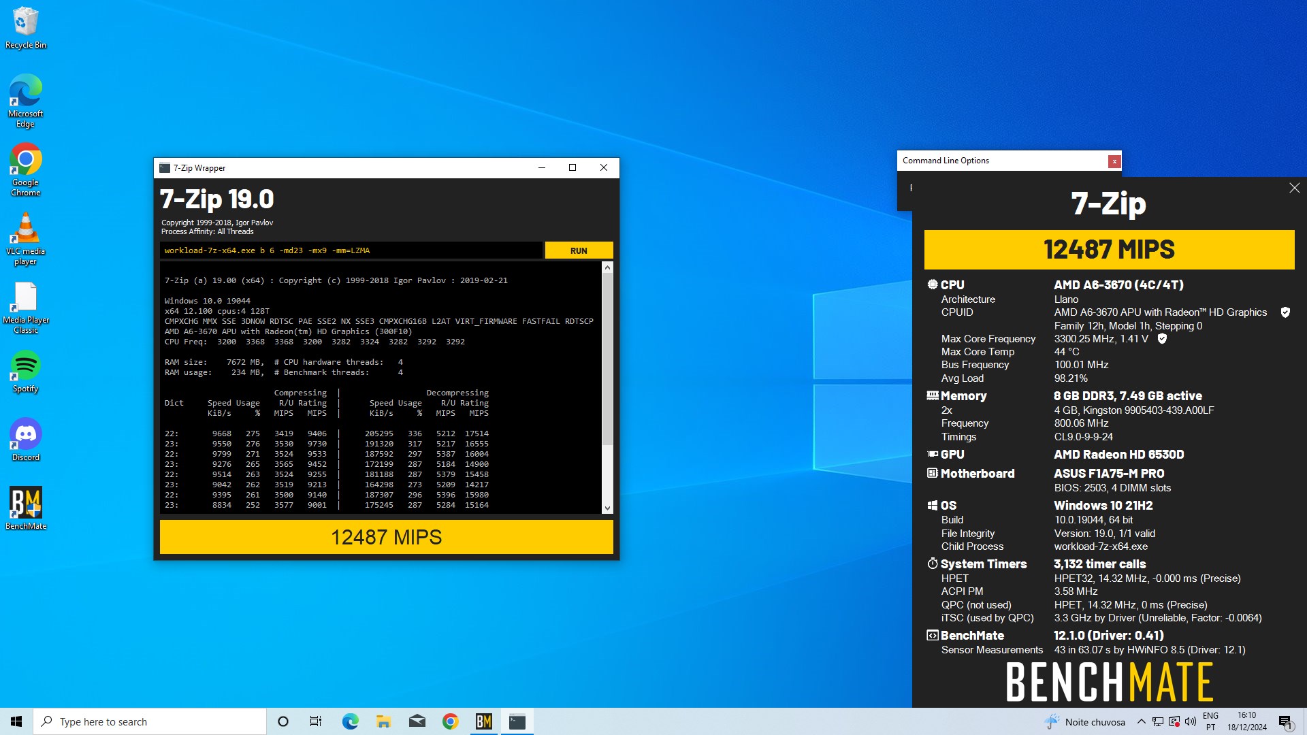The image size is (1307, 735).
Task: Open Cortana circle on taskbar
Action: [283, 721]
